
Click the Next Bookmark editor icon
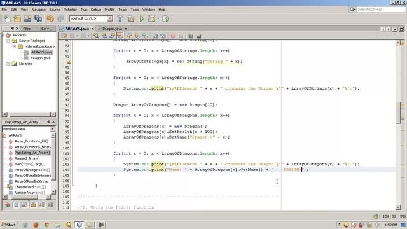(x=137, y=36)
